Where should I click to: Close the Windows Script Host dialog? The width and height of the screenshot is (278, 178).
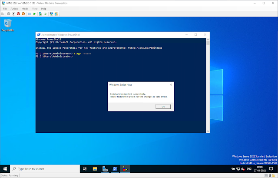point(171,85)
